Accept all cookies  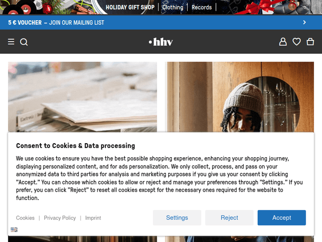[x=282, y=217]
